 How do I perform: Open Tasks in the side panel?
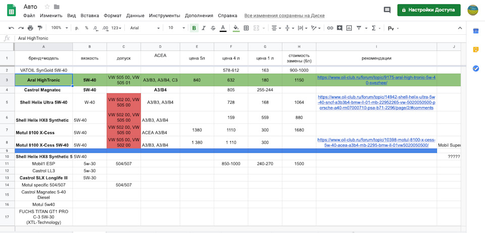[476, 69]
